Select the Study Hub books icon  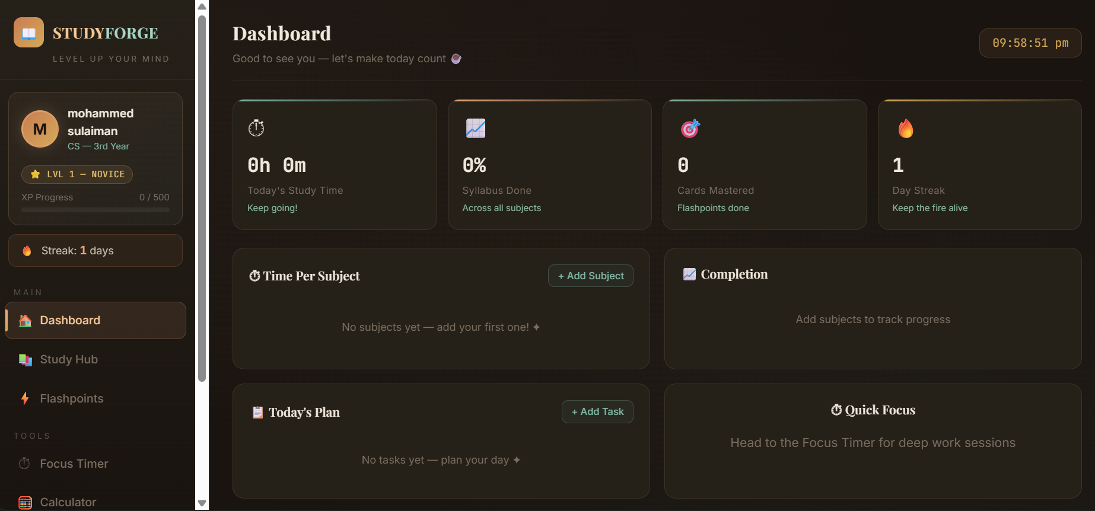coord(25,360)
